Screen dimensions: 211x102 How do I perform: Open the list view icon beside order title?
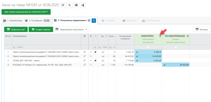(76, 5)
